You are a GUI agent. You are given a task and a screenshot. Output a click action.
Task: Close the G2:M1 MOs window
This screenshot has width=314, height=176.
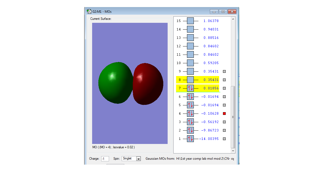232,12
